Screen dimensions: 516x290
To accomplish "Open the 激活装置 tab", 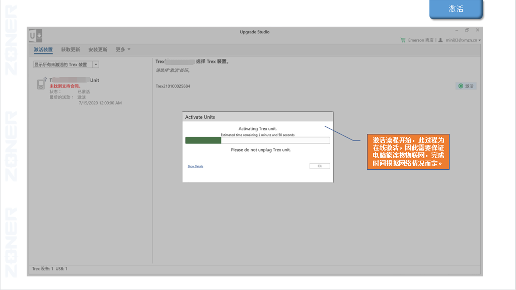I will [43, 50].
